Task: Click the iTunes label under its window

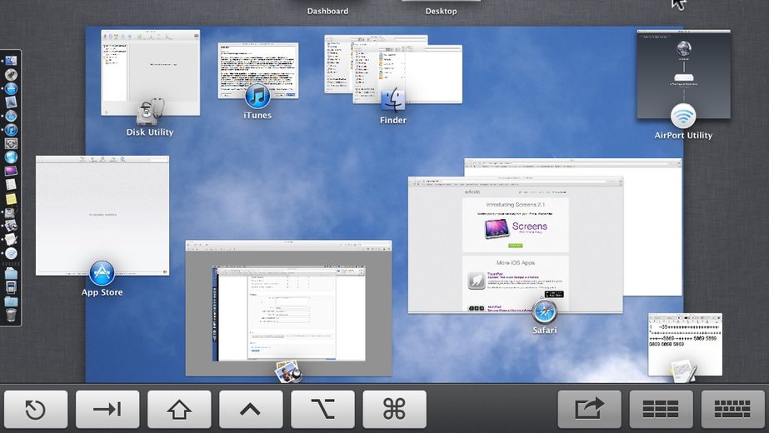Action: pyautogui.click(x=257, y=115)
